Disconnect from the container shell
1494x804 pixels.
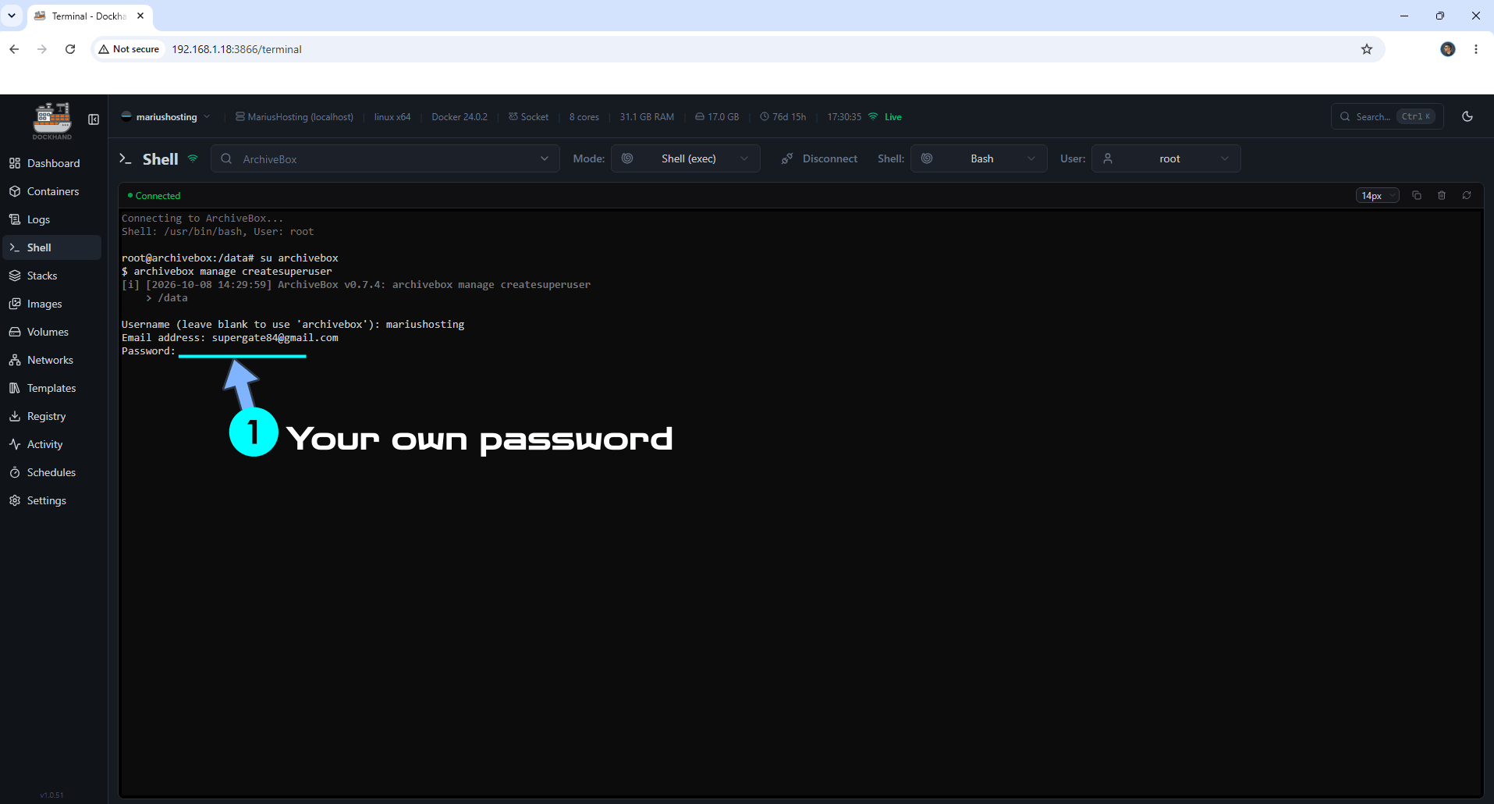click(819, 158)
